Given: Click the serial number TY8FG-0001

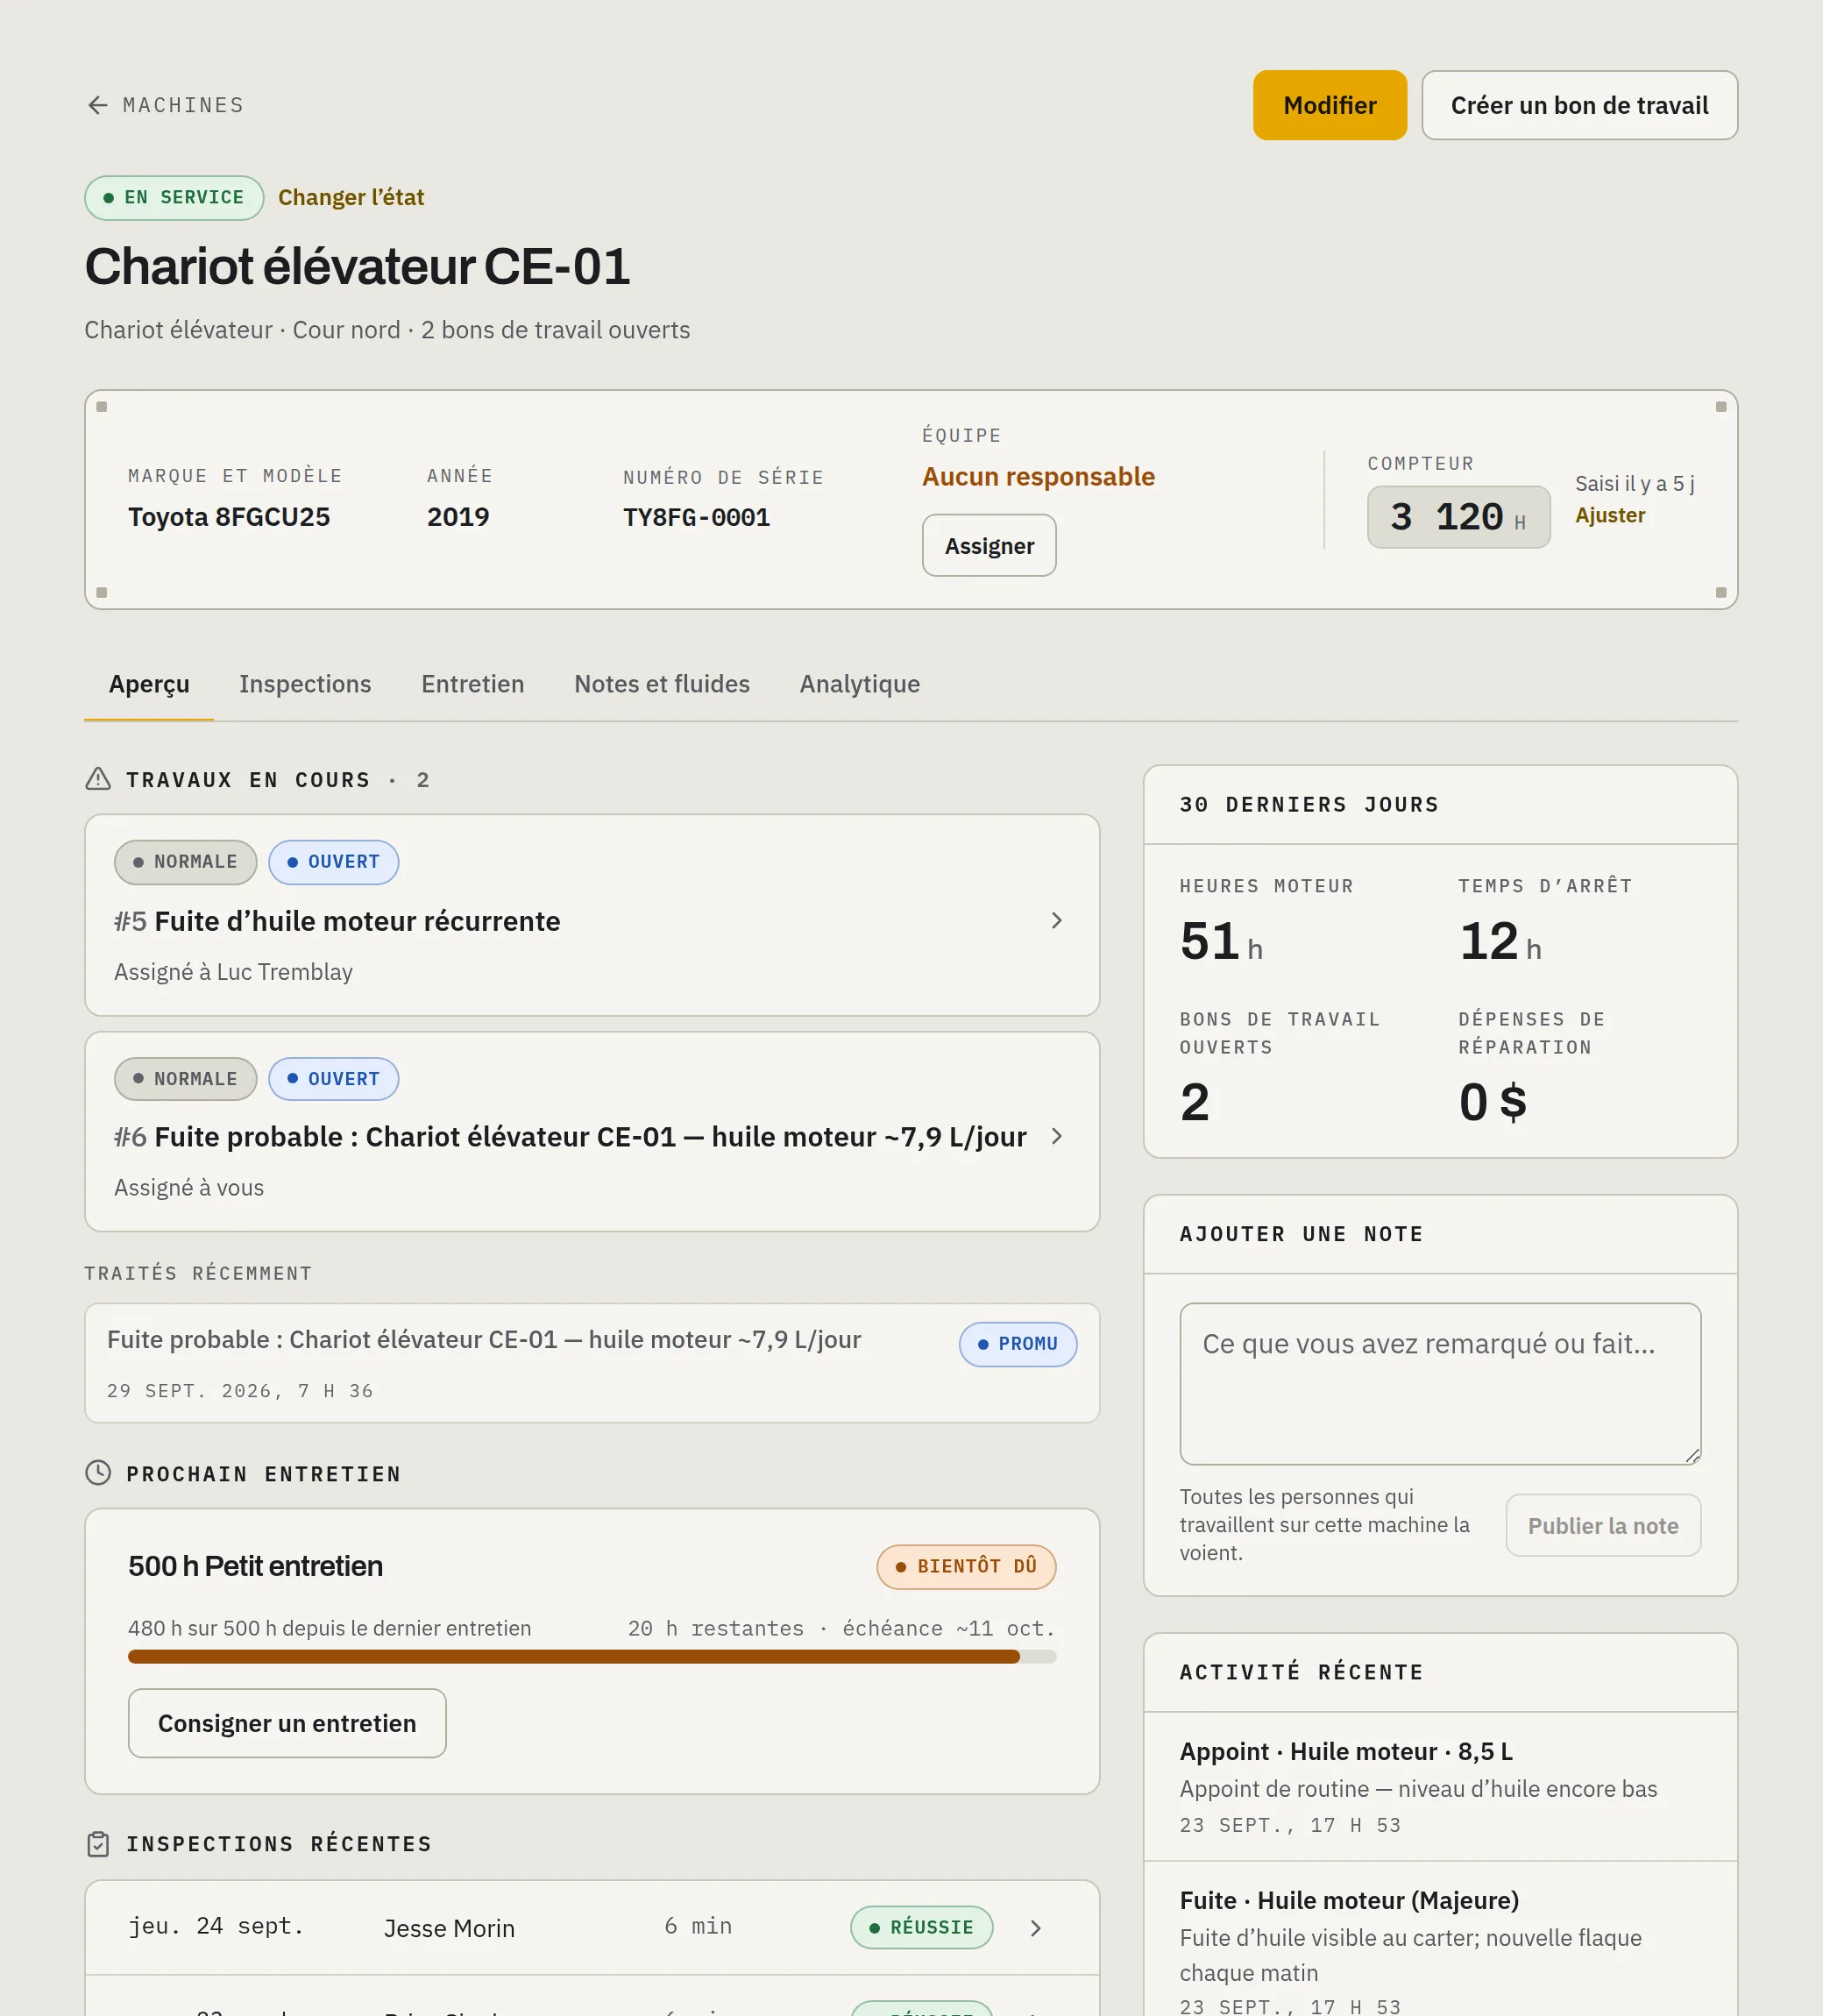Looking at the screenshot, I should (x=696, y=517).
